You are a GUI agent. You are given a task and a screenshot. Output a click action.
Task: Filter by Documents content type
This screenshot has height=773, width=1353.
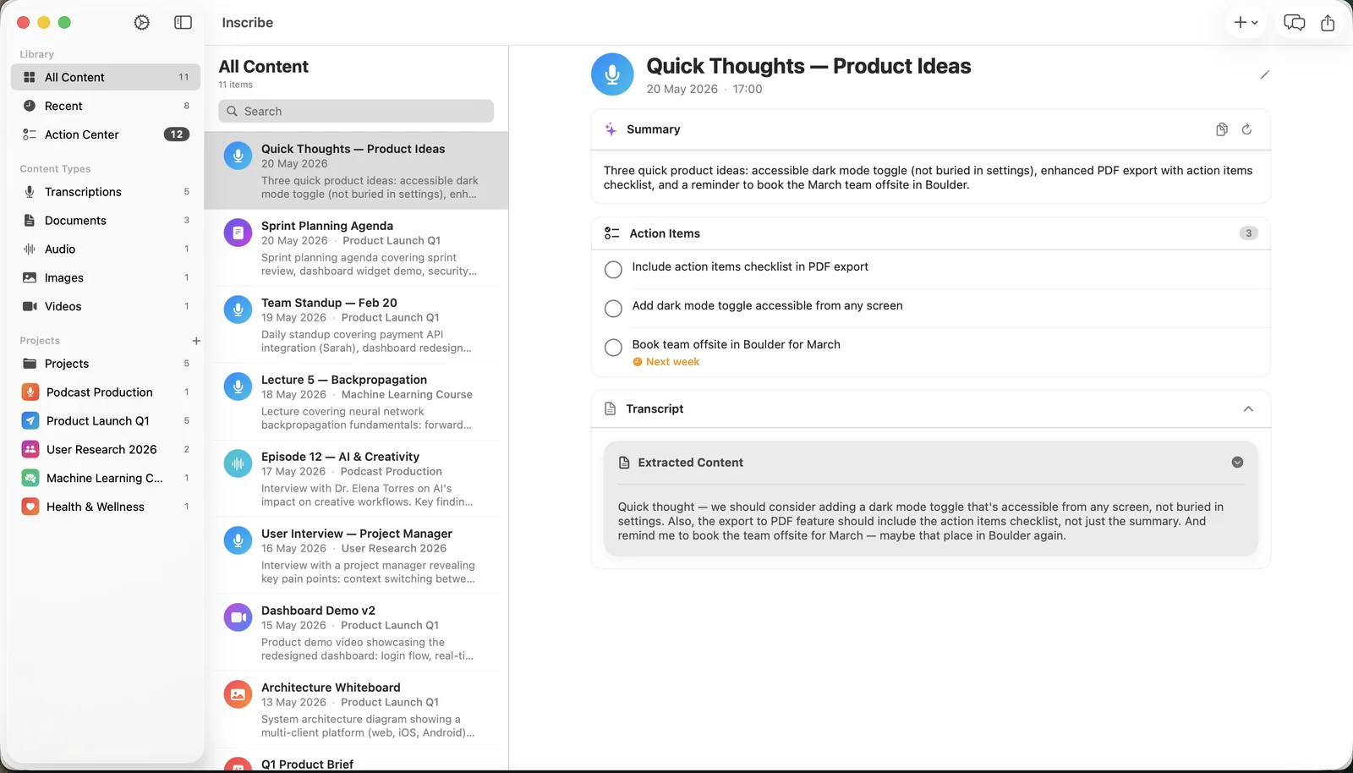pos(106,221)
